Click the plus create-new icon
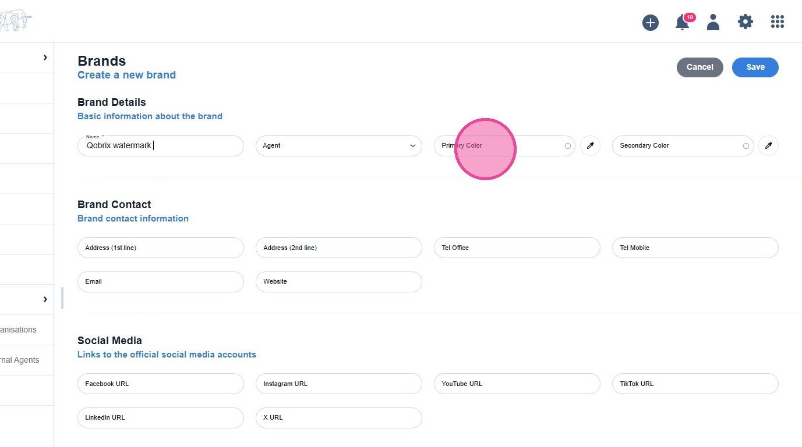This screenshot has width=802, height=447. 651,23
